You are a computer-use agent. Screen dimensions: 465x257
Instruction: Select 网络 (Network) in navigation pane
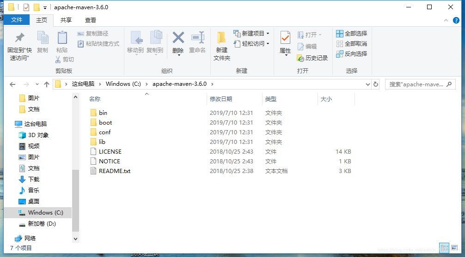[x=30, y=238]
